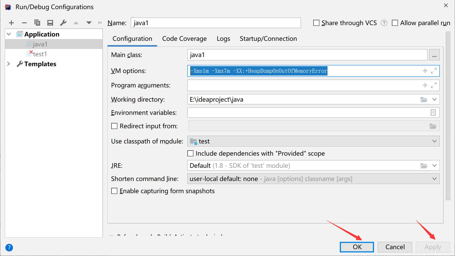Enable Share through VCS checkbox
The width and height of the screenshot is (455, 256).
pos(316,23)
